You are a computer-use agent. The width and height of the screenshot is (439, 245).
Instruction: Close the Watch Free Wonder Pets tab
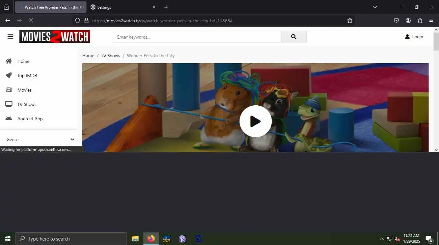click(x=81, y=7)
